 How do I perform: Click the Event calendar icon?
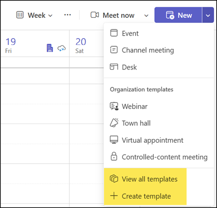click(x=114, y=33)
